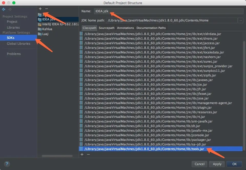246x170 pixels.
Task: Select the jfxswt.jar classpath entry
Action: coord(161,94)
